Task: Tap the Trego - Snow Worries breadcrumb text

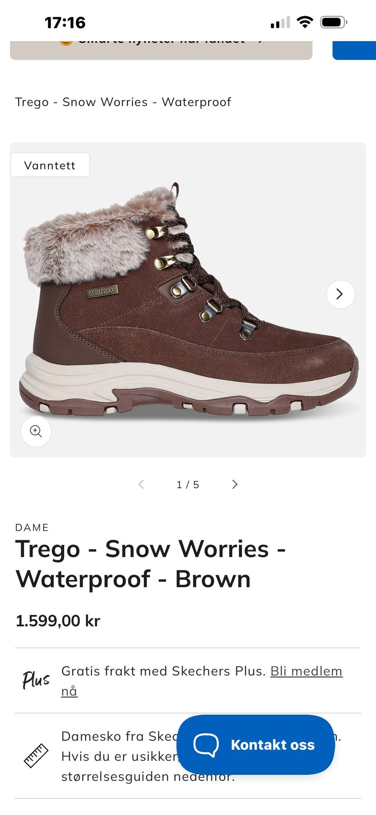Action: pyautogui.click(x=123, y=102)
